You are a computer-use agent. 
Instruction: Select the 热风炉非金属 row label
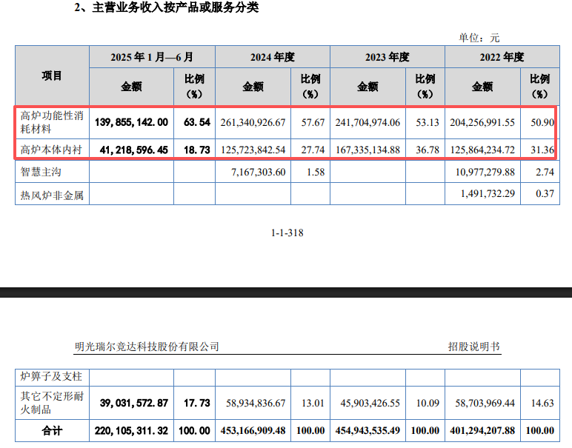click(50, 196)
